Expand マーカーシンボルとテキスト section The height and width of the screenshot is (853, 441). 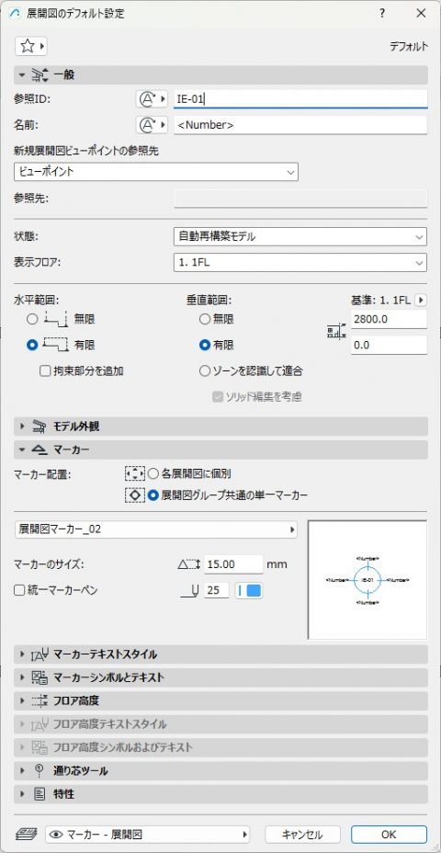pos(22,677)
